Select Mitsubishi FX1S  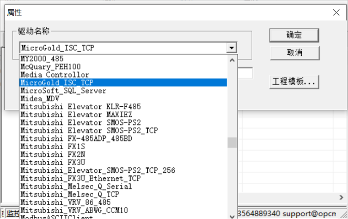click(123, 147)
